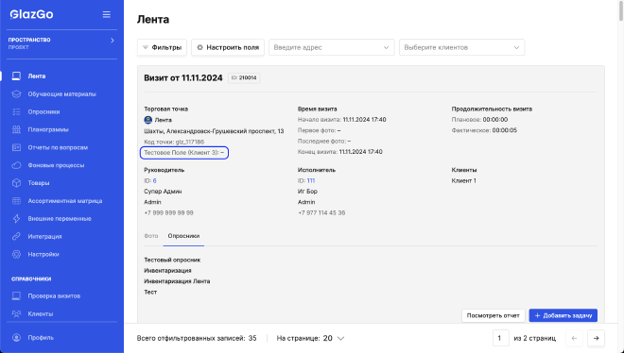Click the Внешние переменные lightning icon
The width and height of the screenshot is (624, 353).
[x=16, y=218]
